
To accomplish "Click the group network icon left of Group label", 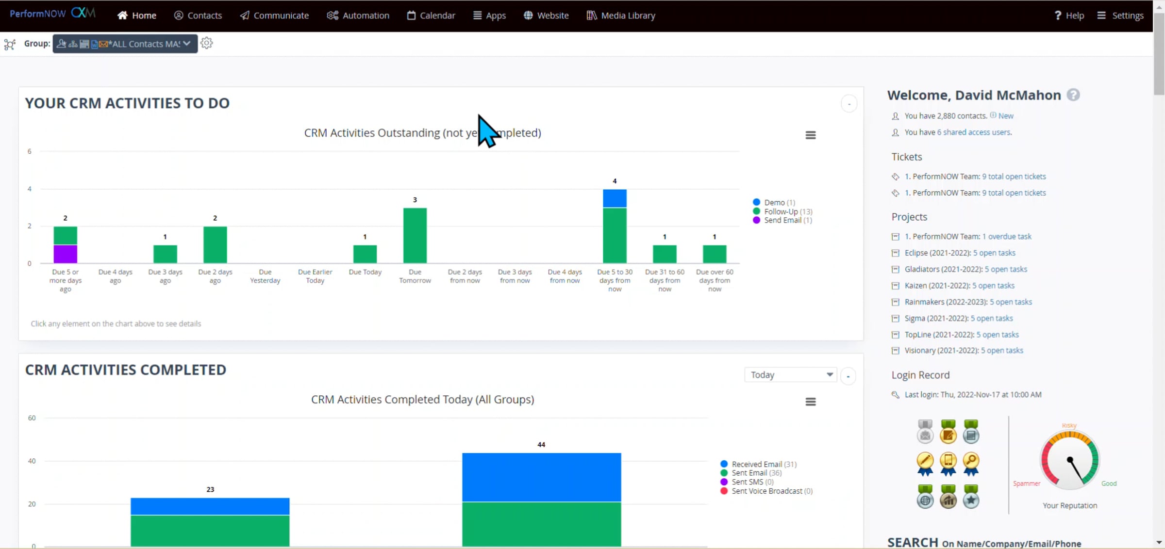I will click(x=10, y=44).
